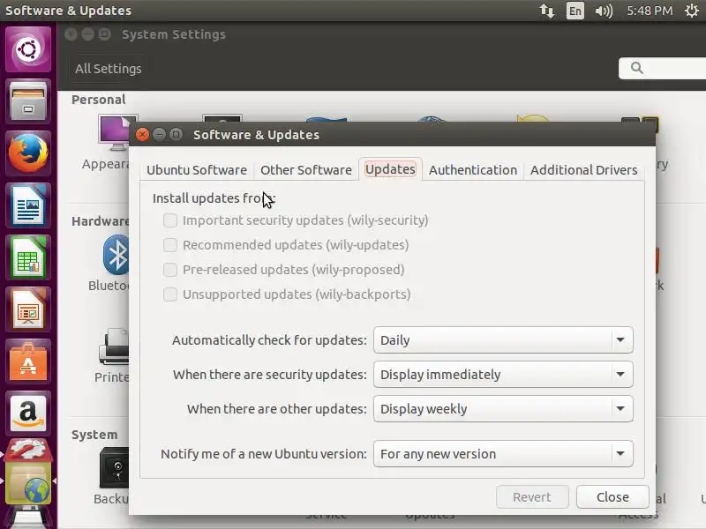Toggle Recommended updates (wily-updates) checkbox

170,245
